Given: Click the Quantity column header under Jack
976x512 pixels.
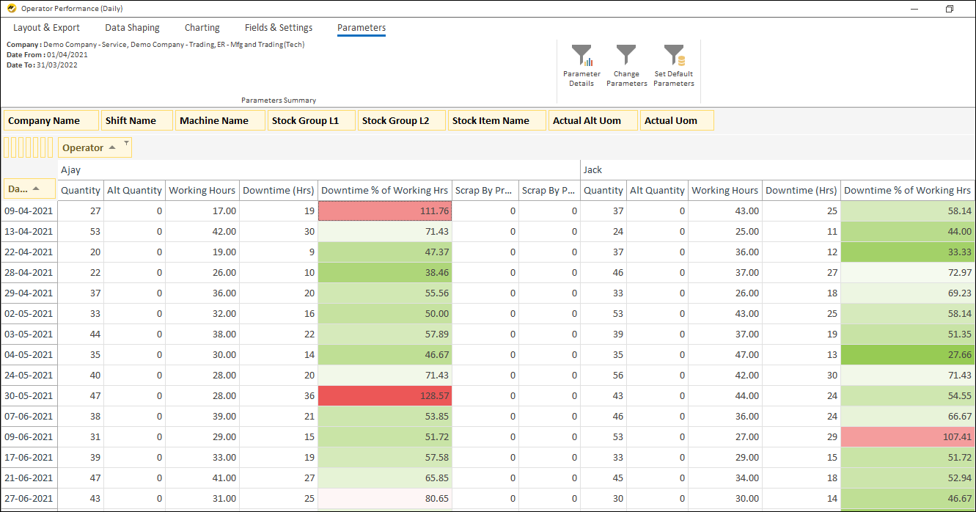Looking at the screenshot, I should click(603, 190).
